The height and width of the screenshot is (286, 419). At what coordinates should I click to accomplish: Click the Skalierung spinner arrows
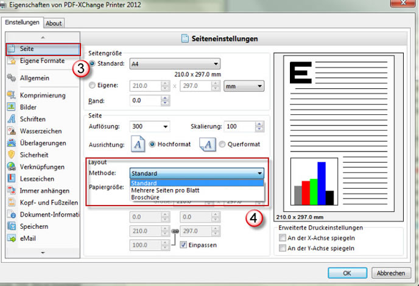pos(259,127)
